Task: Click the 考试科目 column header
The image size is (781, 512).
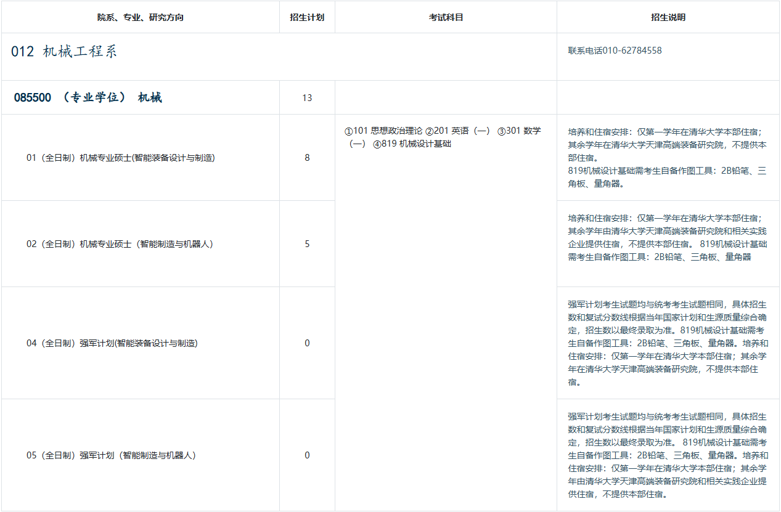Action: coord(446,17)
